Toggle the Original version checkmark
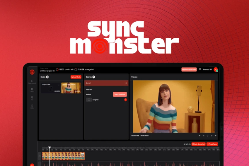 (x=125, y=100)
